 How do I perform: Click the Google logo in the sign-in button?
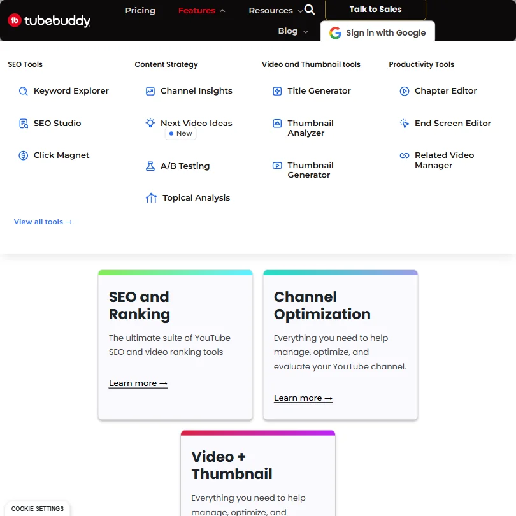coord(335,33)
